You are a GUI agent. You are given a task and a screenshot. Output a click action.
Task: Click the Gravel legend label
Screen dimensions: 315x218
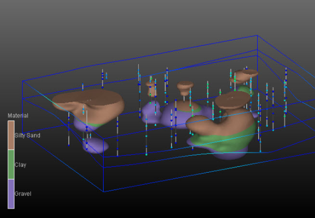click(x=23, y=194)
